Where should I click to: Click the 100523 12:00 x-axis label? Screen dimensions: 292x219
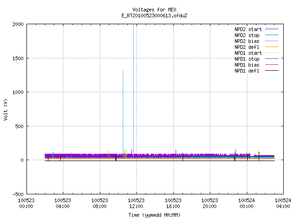(x=136, y=203)
